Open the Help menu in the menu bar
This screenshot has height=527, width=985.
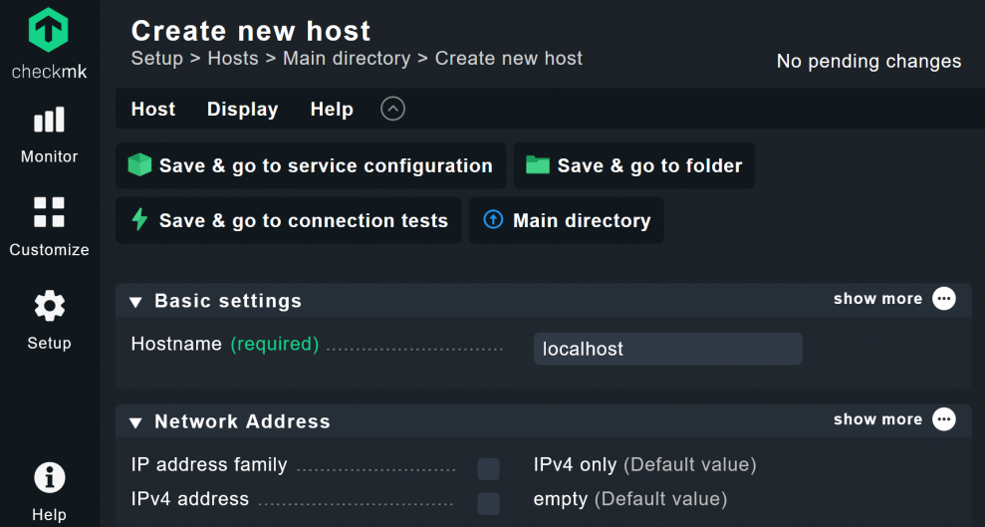tap(332, 110)
